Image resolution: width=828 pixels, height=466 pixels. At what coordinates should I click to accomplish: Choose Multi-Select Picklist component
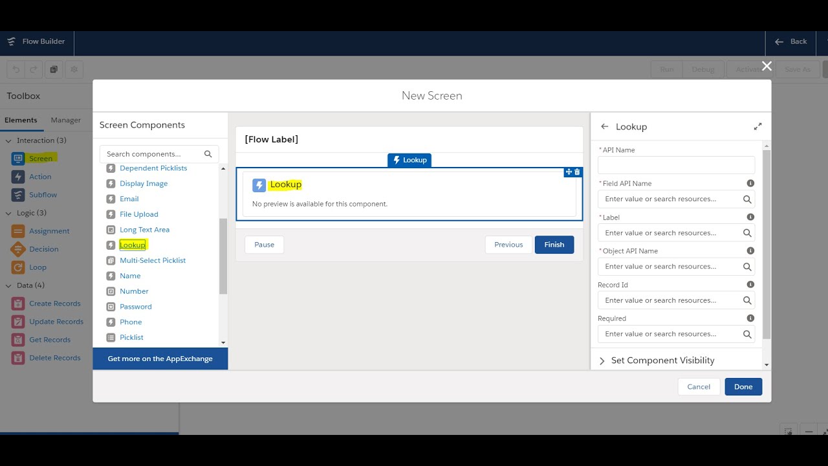pos(153,260)
